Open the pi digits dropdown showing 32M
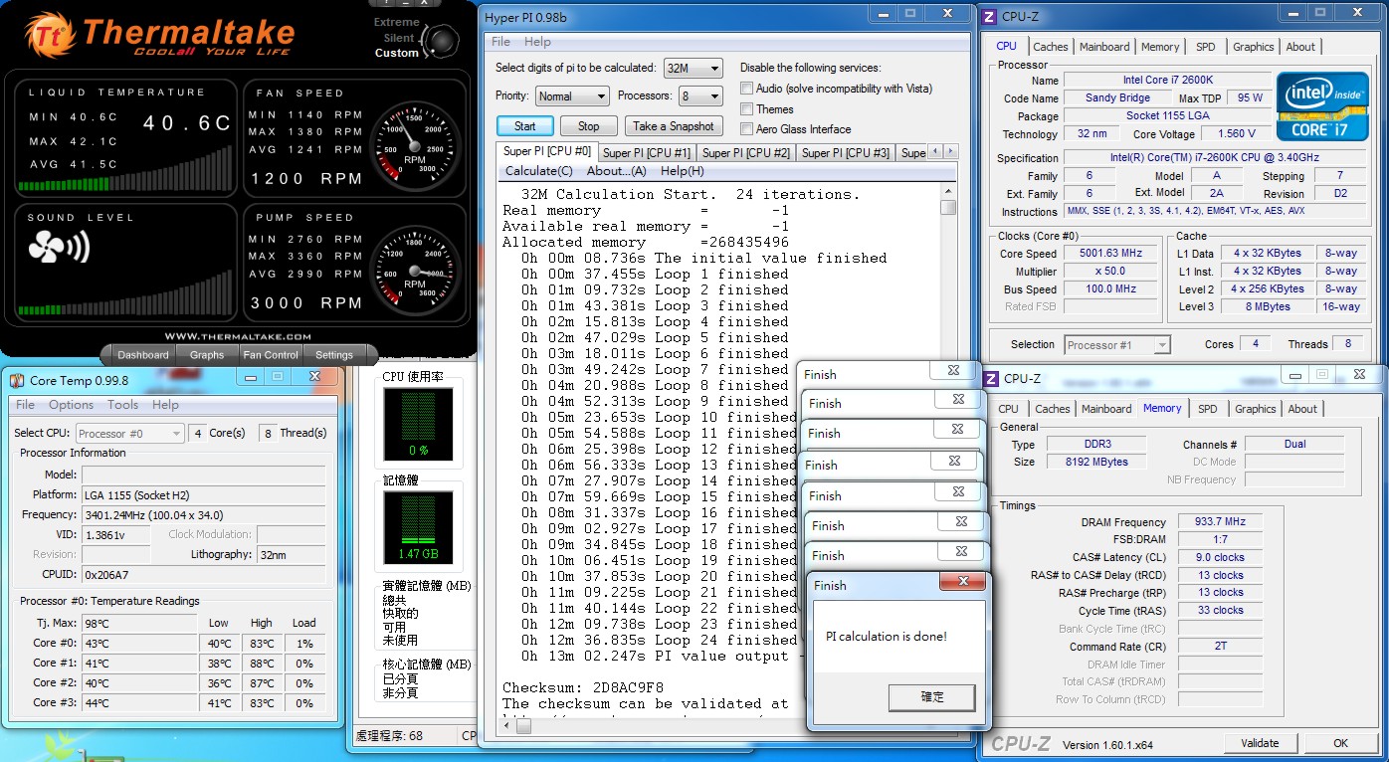This screenshot has width=1389, height=762. click(x=694, y=68)
